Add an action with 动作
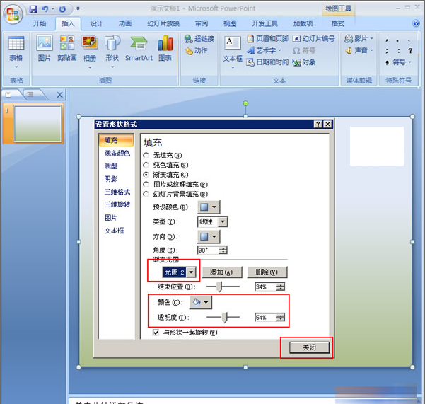This screenshot has height=404, width=425. (197, 50)
